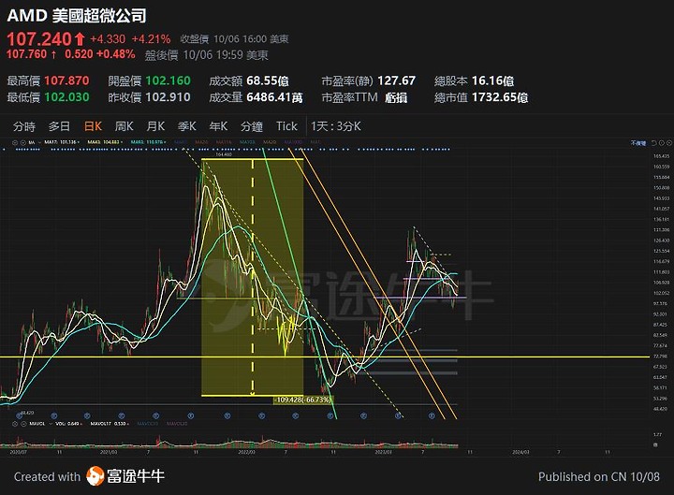Click the 富途牛牛 logo in the footer

[125, 476]
